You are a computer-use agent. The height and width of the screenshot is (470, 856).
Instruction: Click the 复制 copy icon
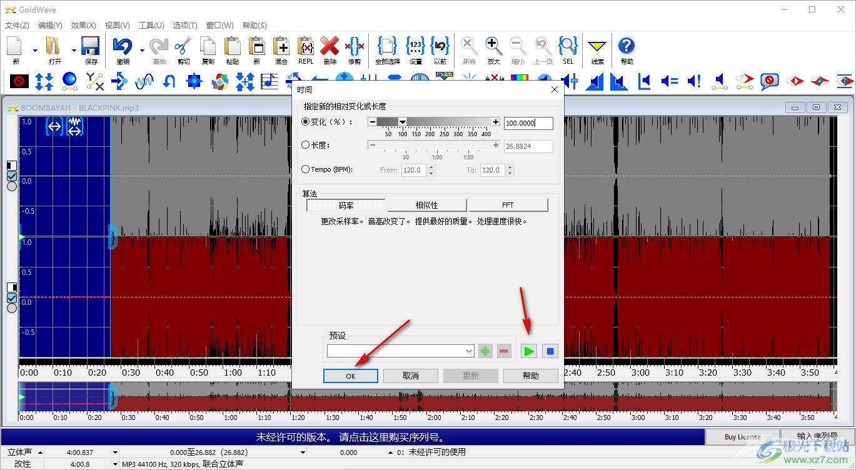tap(208, 46)
